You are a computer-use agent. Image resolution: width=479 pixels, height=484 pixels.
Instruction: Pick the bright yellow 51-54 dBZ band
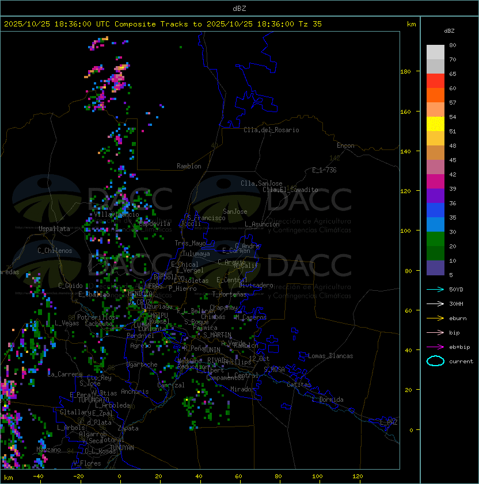(x=435, y=124)
